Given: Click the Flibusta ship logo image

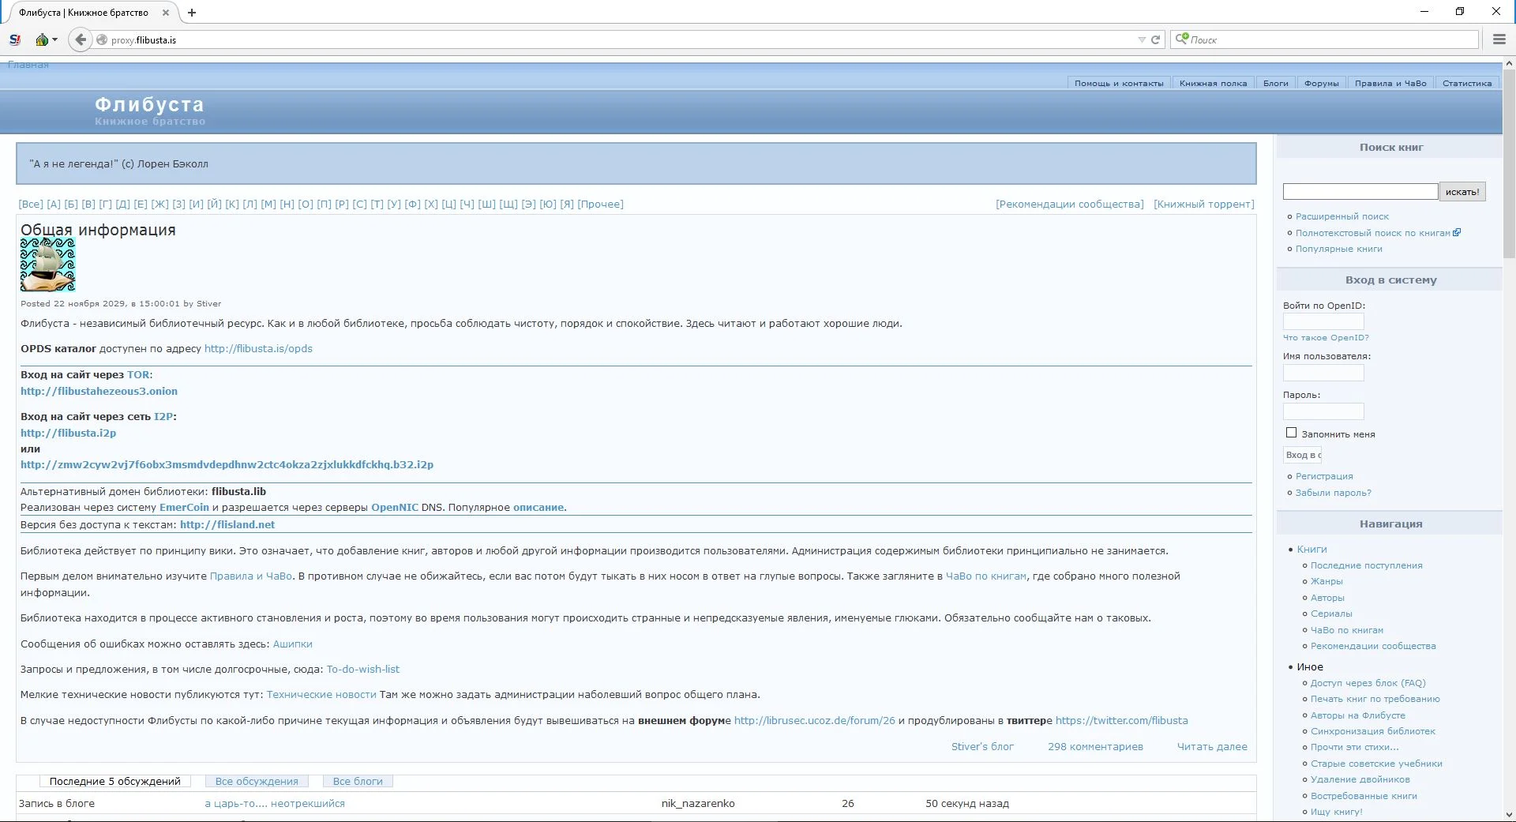Looking at the screenshot, I should [47, 265].
